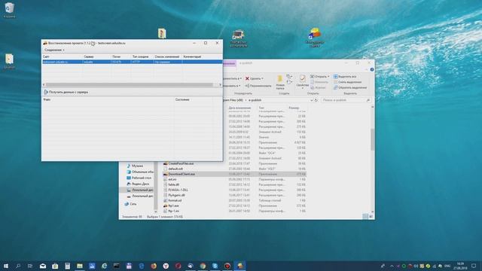Click Изменить in the Explorer ribbon
The height and width of the screenshot is (271, 482).
[x=319, y=82]
